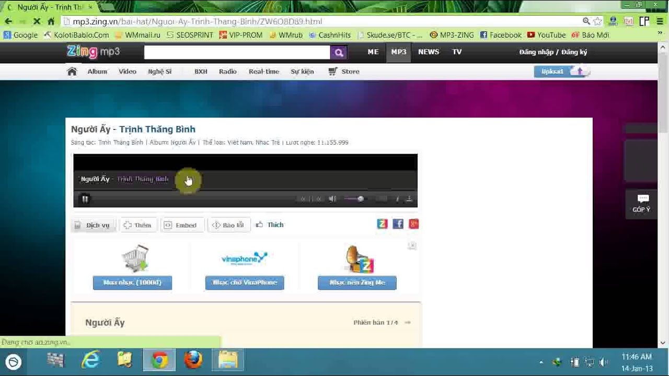The image size is (669, 376).
Task: Click the browser home button
Action: tap(51, 21)
